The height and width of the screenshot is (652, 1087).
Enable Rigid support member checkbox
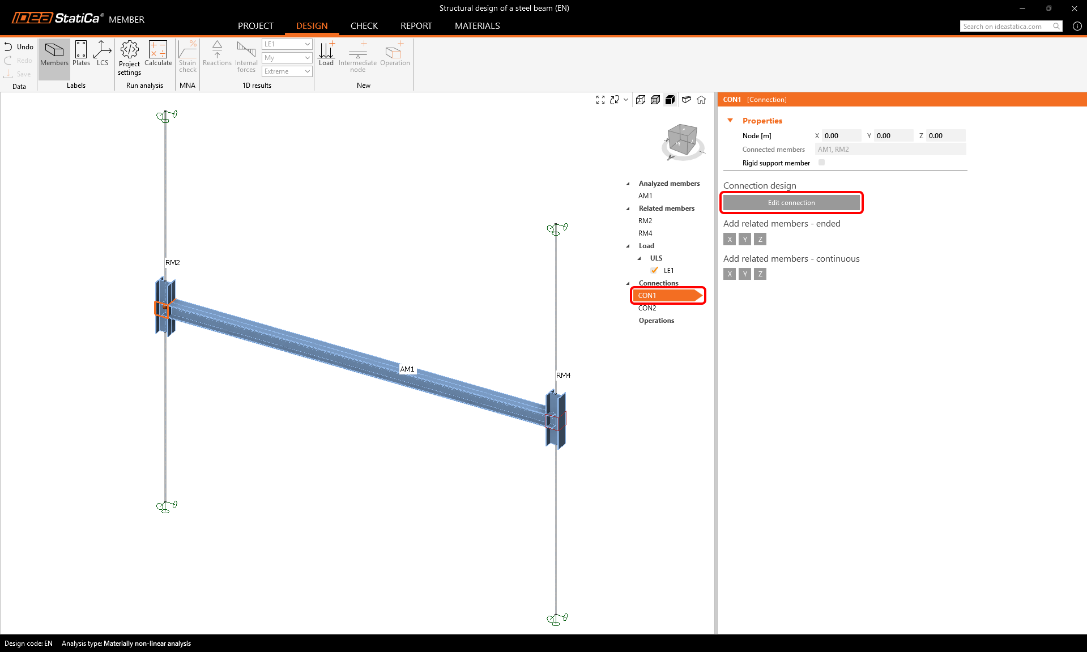pos(822,163)
